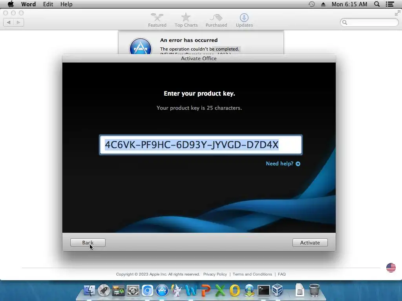
Task: Open the Need help? link
Action: click(283, 163)
